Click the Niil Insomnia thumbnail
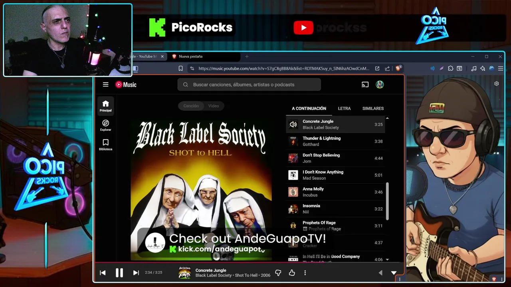The image size is (511, 287). click(293, 209)
